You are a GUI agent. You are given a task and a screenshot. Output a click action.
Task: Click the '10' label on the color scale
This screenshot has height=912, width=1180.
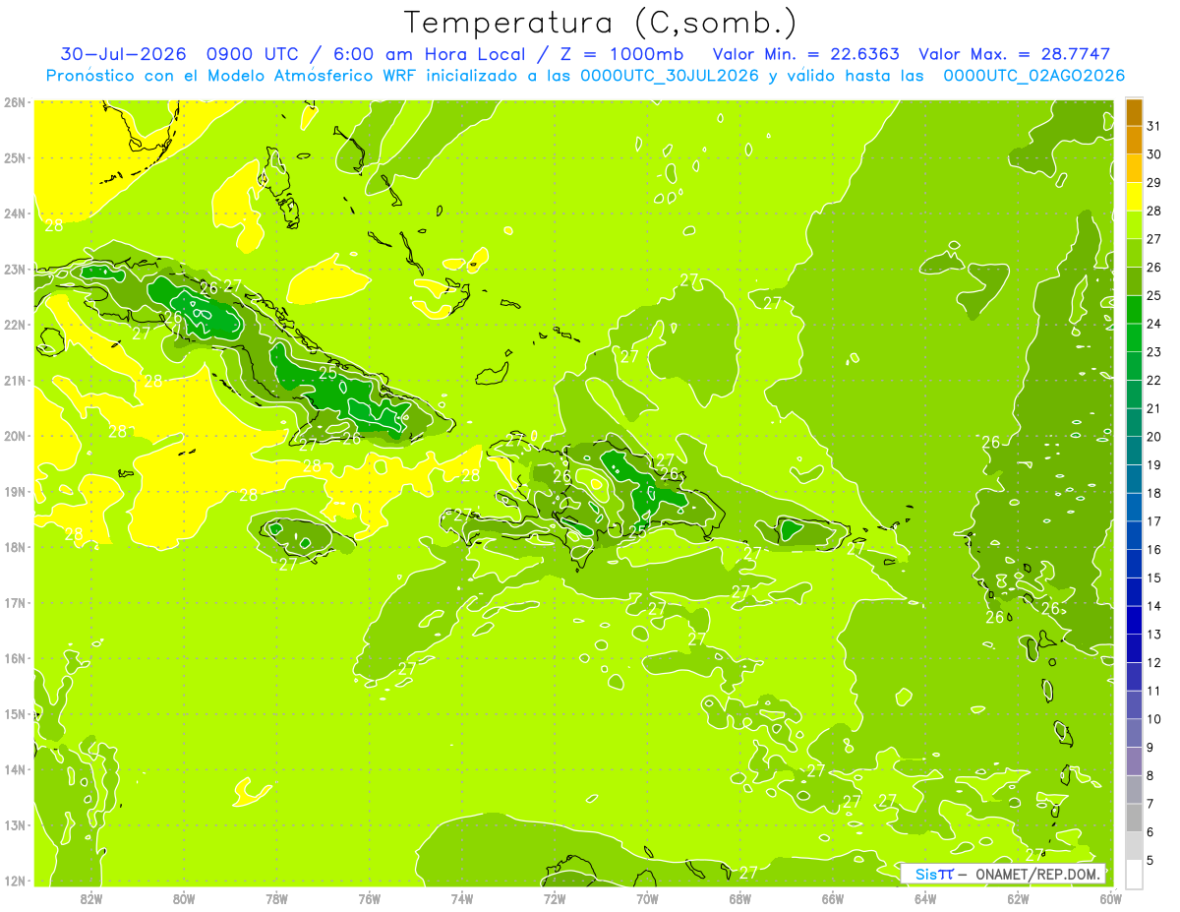[x=1154, y=719]
